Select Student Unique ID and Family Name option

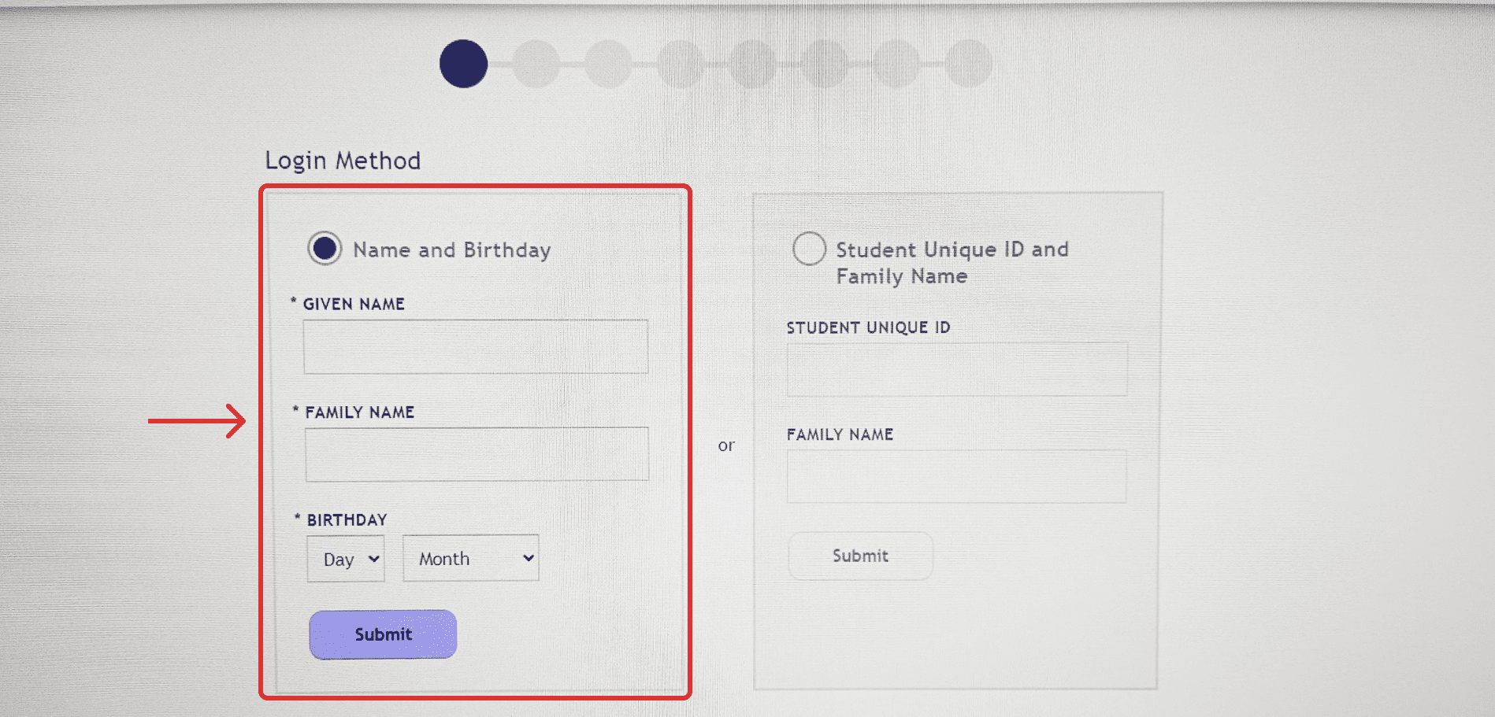pos(809,249)
